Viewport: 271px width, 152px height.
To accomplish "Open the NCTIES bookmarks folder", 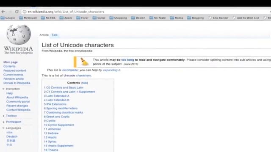I will (48, 18).
